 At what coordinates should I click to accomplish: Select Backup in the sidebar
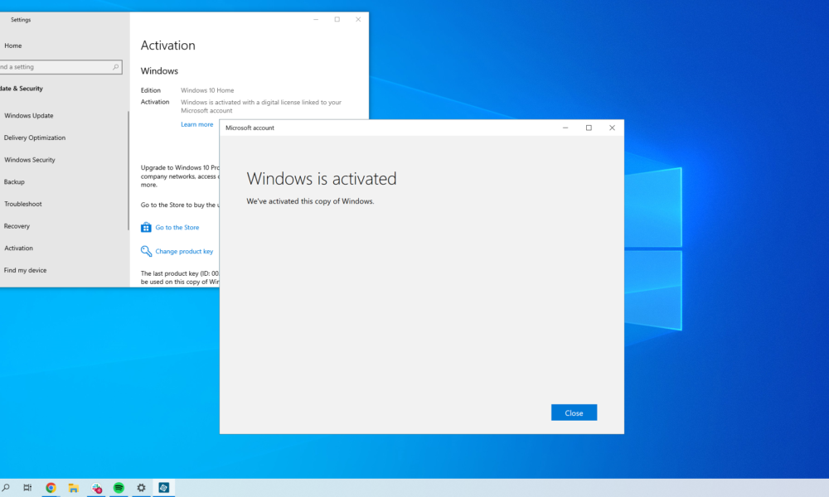point(14,181)
